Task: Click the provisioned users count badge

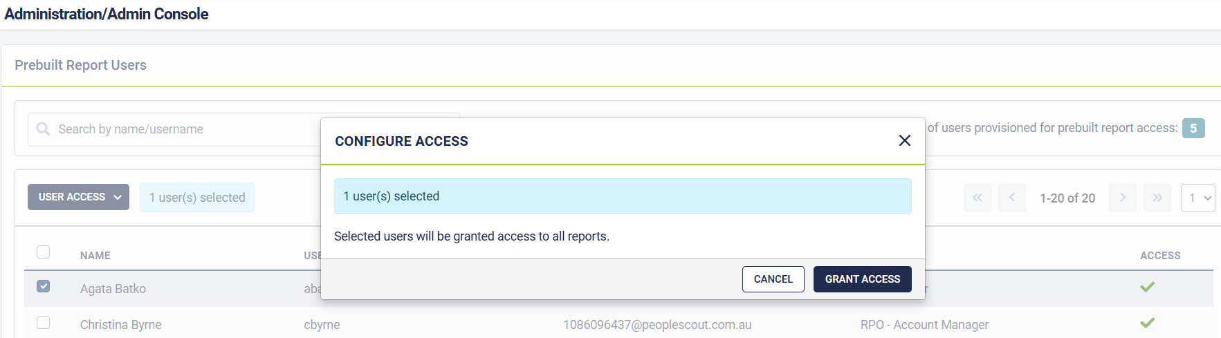Action: click(1193, 129)
